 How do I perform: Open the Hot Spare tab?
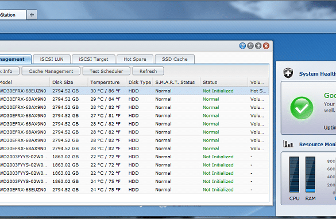(x=135, y=59)
